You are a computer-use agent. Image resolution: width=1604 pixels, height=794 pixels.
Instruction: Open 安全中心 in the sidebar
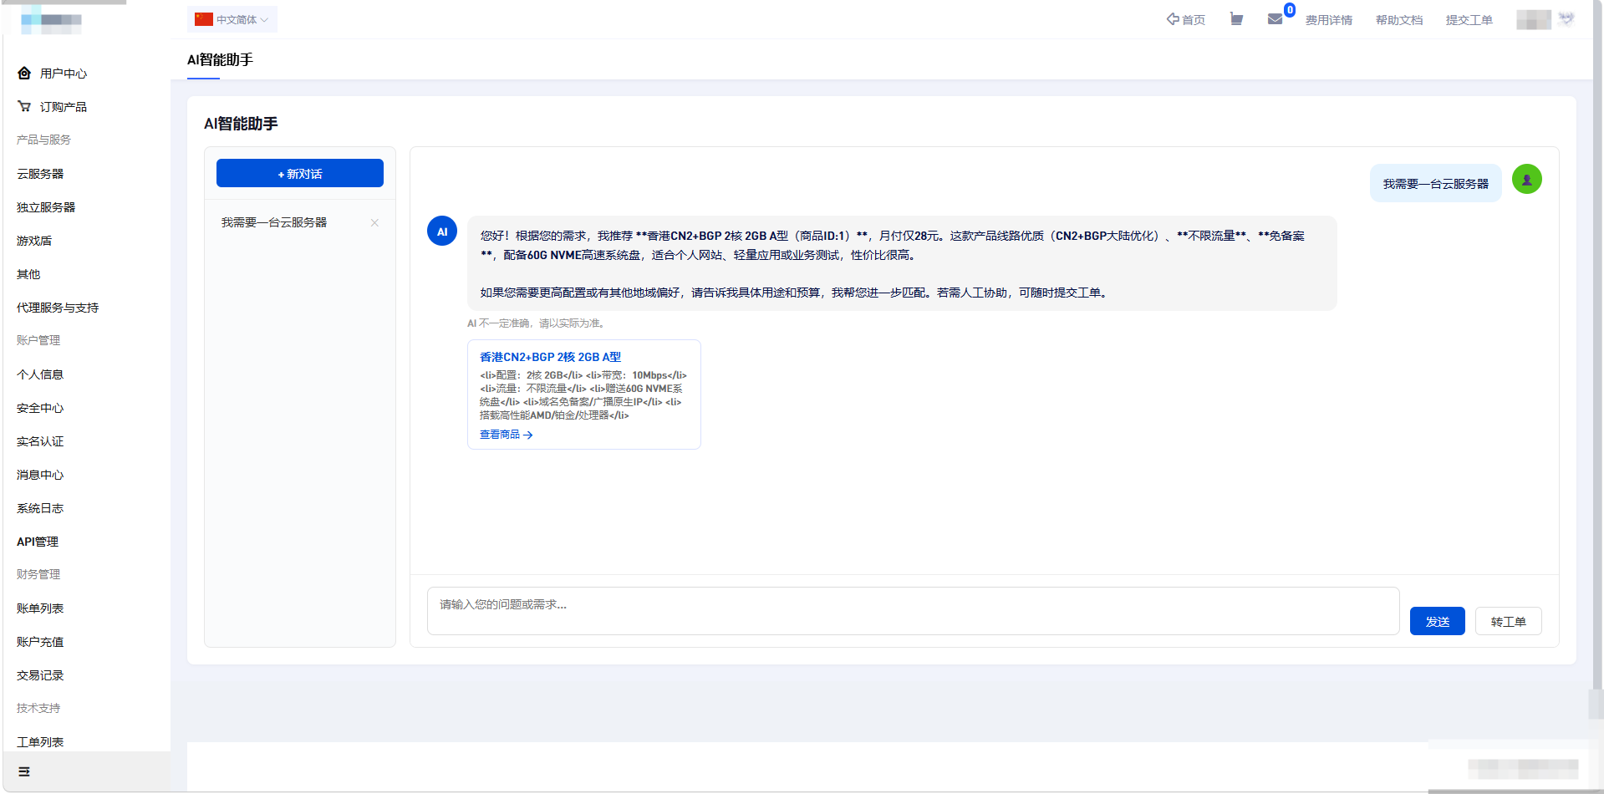(40, 408)
